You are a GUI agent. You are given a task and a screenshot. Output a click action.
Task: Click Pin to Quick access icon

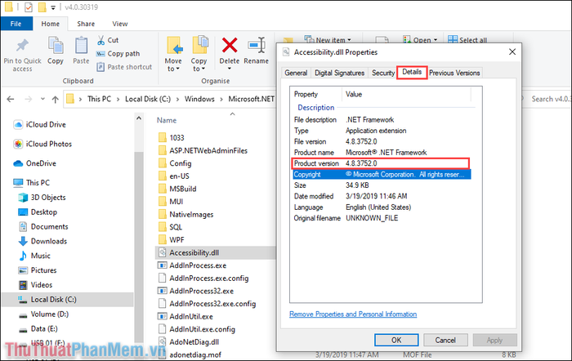[22, 46]
